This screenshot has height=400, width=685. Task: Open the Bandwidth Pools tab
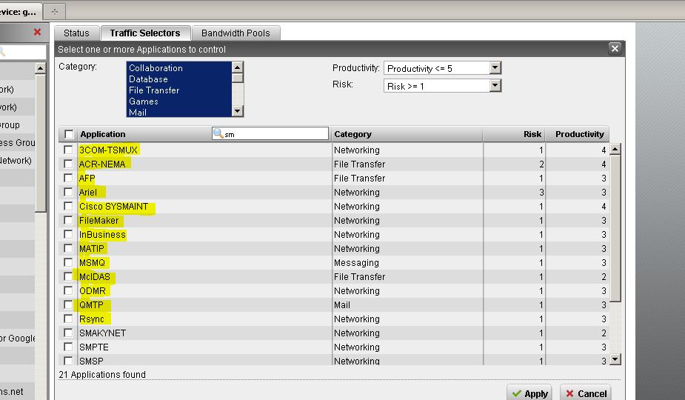click(235, 33)
